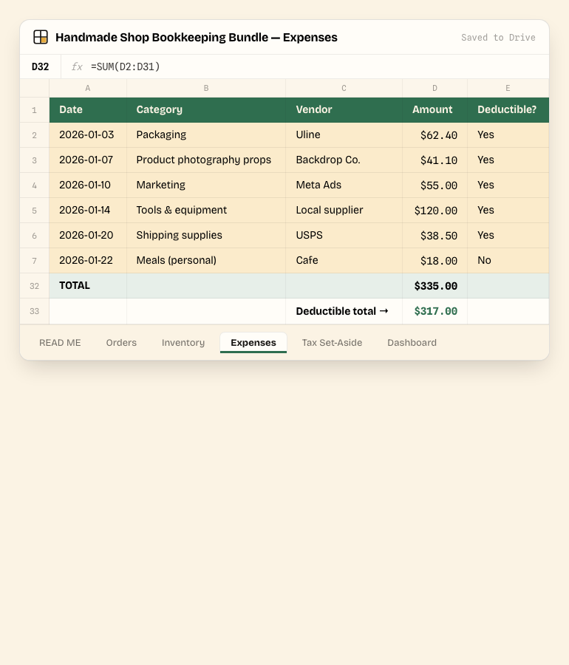This screenshot has height=665, width=569.
Task: Select the $317.00 deductible total cell
Action: point(435,311)
